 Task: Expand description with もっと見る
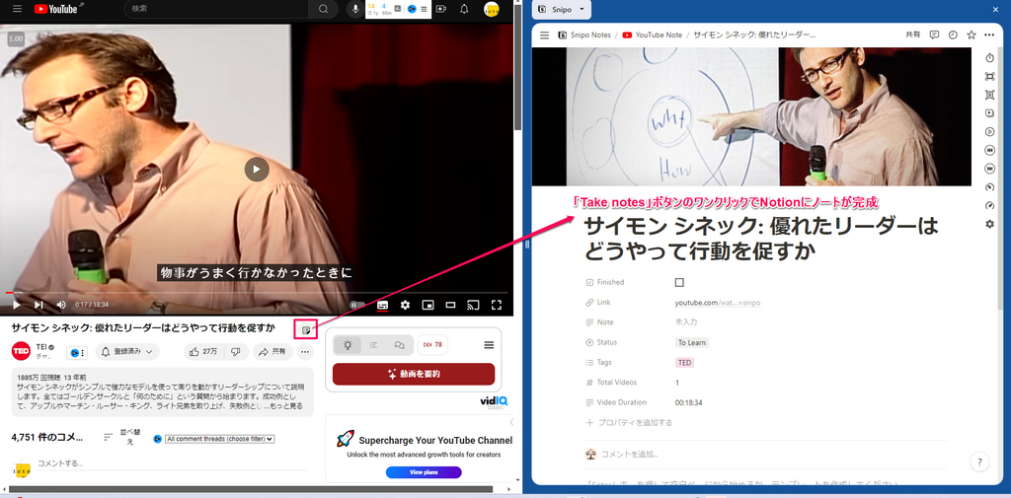288,406
